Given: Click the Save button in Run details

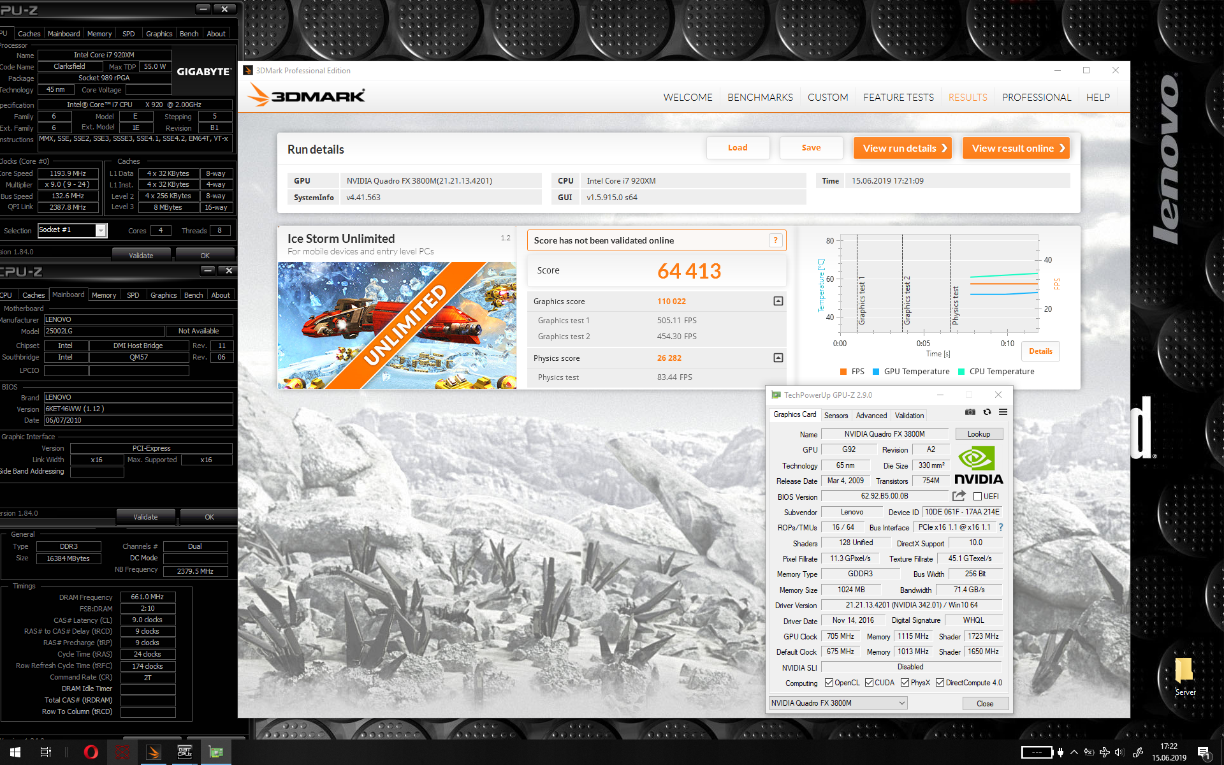Looking at the screenshot, I should (x=811, y=148).
